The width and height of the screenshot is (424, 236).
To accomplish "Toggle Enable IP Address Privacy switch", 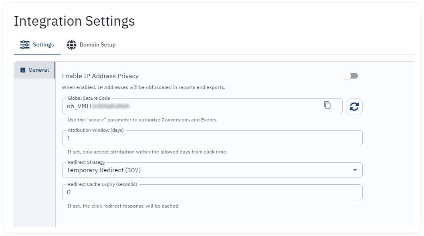I will (x=350, y=76).
